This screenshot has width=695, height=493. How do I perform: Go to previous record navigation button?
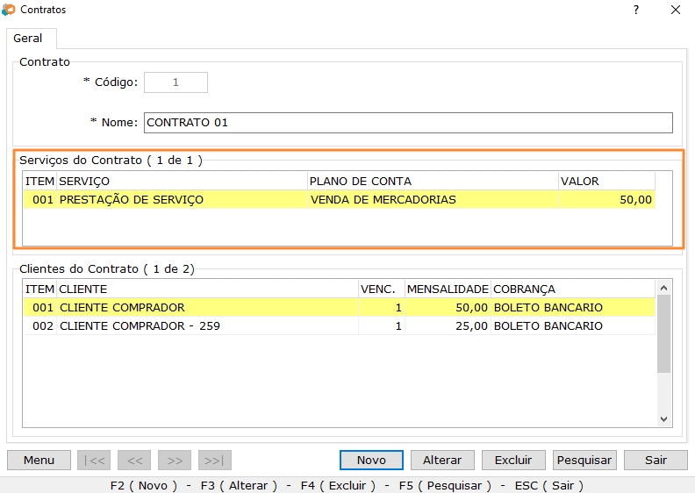[134, 460]
